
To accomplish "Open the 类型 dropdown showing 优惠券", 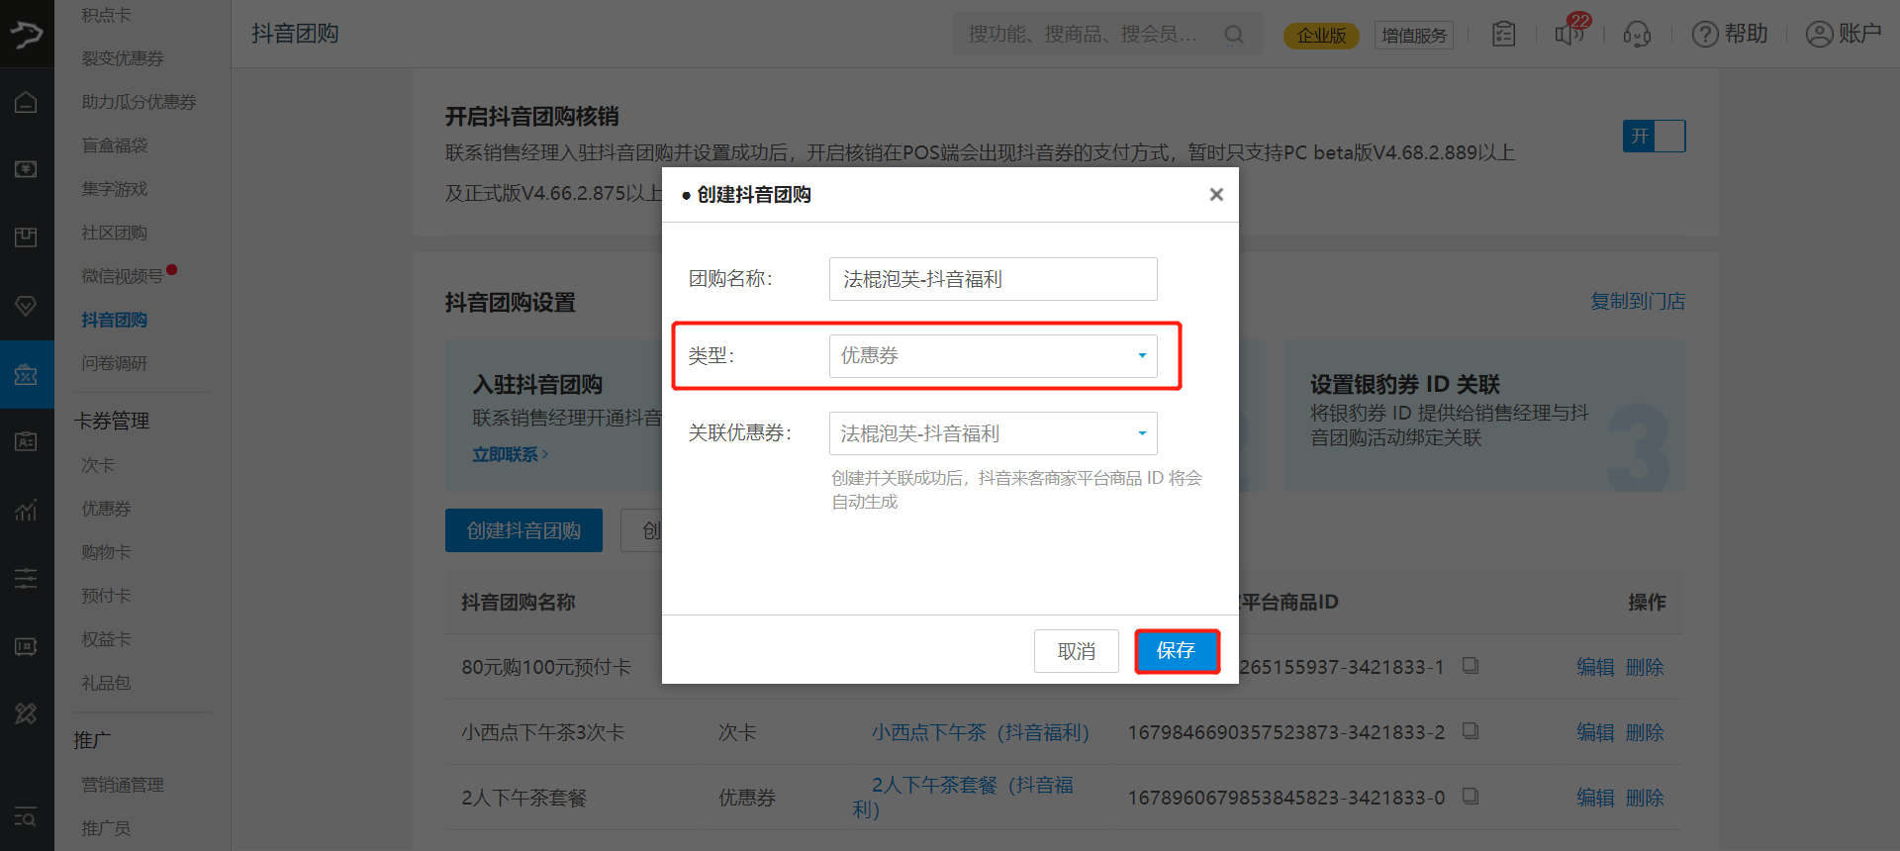I will point(993,356).
